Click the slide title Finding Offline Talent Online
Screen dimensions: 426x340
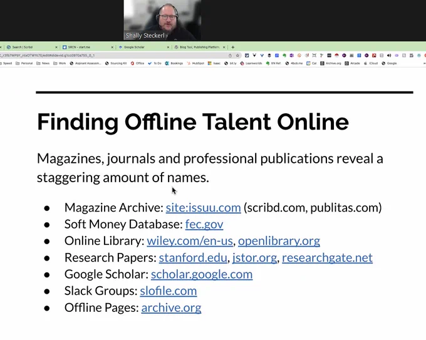(192, 122)
